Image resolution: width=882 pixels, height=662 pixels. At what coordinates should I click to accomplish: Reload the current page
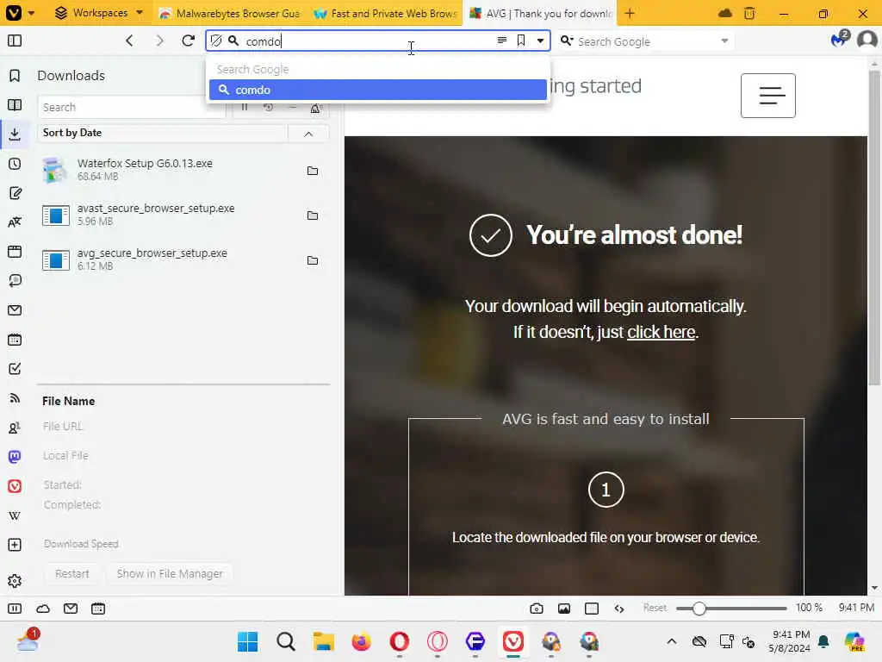coord(189,41)
